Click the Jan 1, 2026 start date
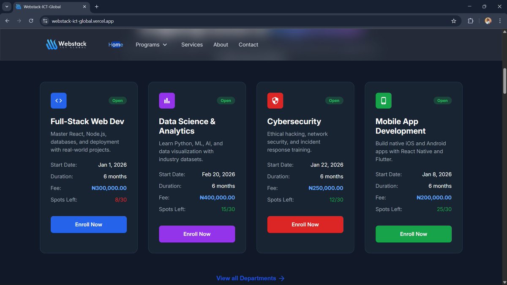507x285 pixels. pos(112,165)
